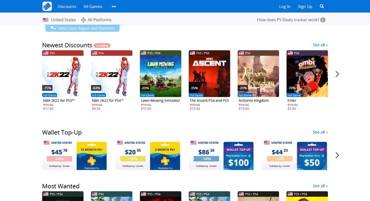Image resolution: width=370 pixels, height=201 pixels.
Task: Open $50 Wallet Top-Up card image
Action: tap(312, 156)
